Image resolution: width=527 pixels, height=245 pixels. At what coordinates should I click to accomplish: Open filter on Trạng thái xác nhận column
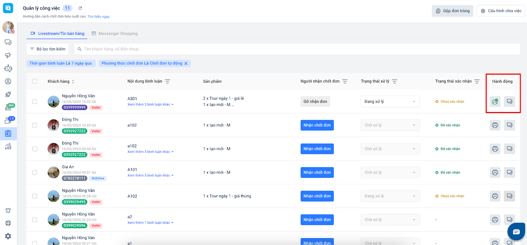[x=477, y=81]
